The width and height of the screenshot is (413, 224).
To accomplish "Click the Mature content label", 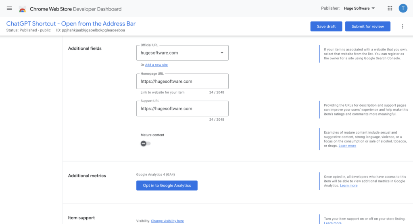I will tap(152, 135).
